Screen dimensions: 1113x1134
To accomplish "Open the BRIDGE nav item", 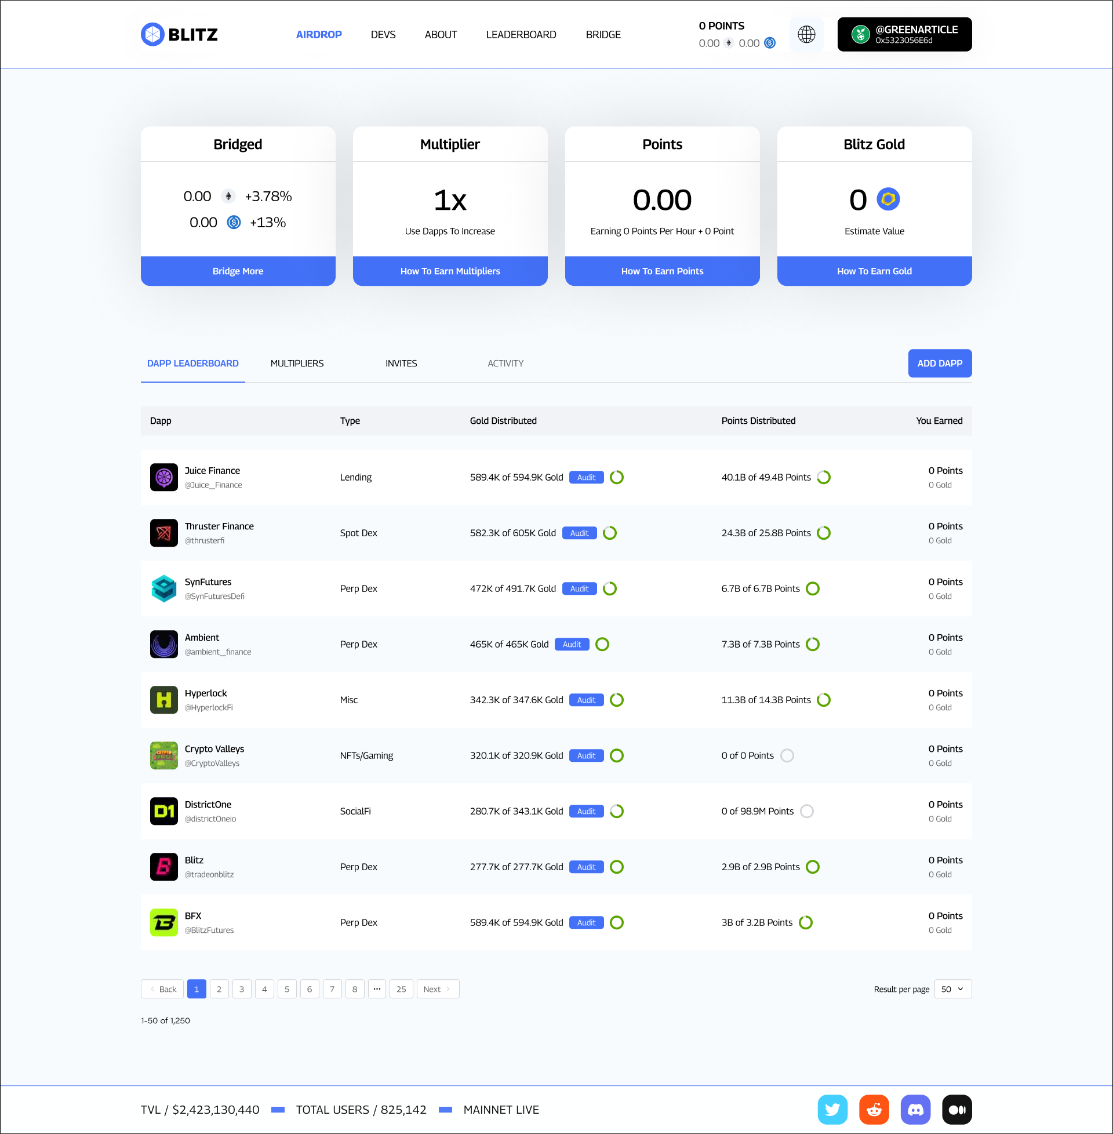I will coord(603,34).
